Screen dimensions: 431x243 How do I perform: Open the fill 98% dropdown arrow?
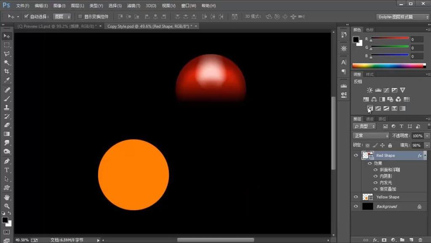tap(427, 145)
